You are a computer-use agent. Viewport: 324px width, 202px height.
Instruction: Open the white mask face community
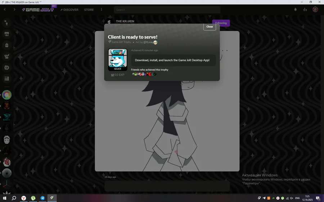point(6,140)
